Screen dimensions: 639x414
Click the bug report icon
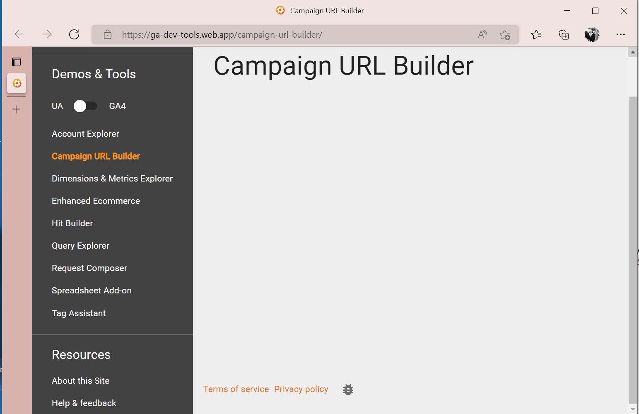347,389
